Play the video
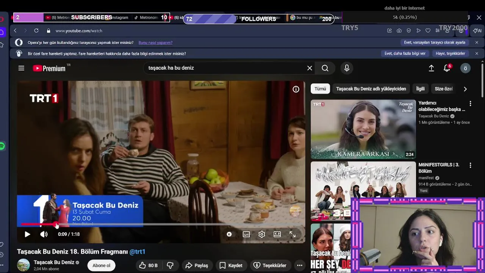 pos(27,234)
